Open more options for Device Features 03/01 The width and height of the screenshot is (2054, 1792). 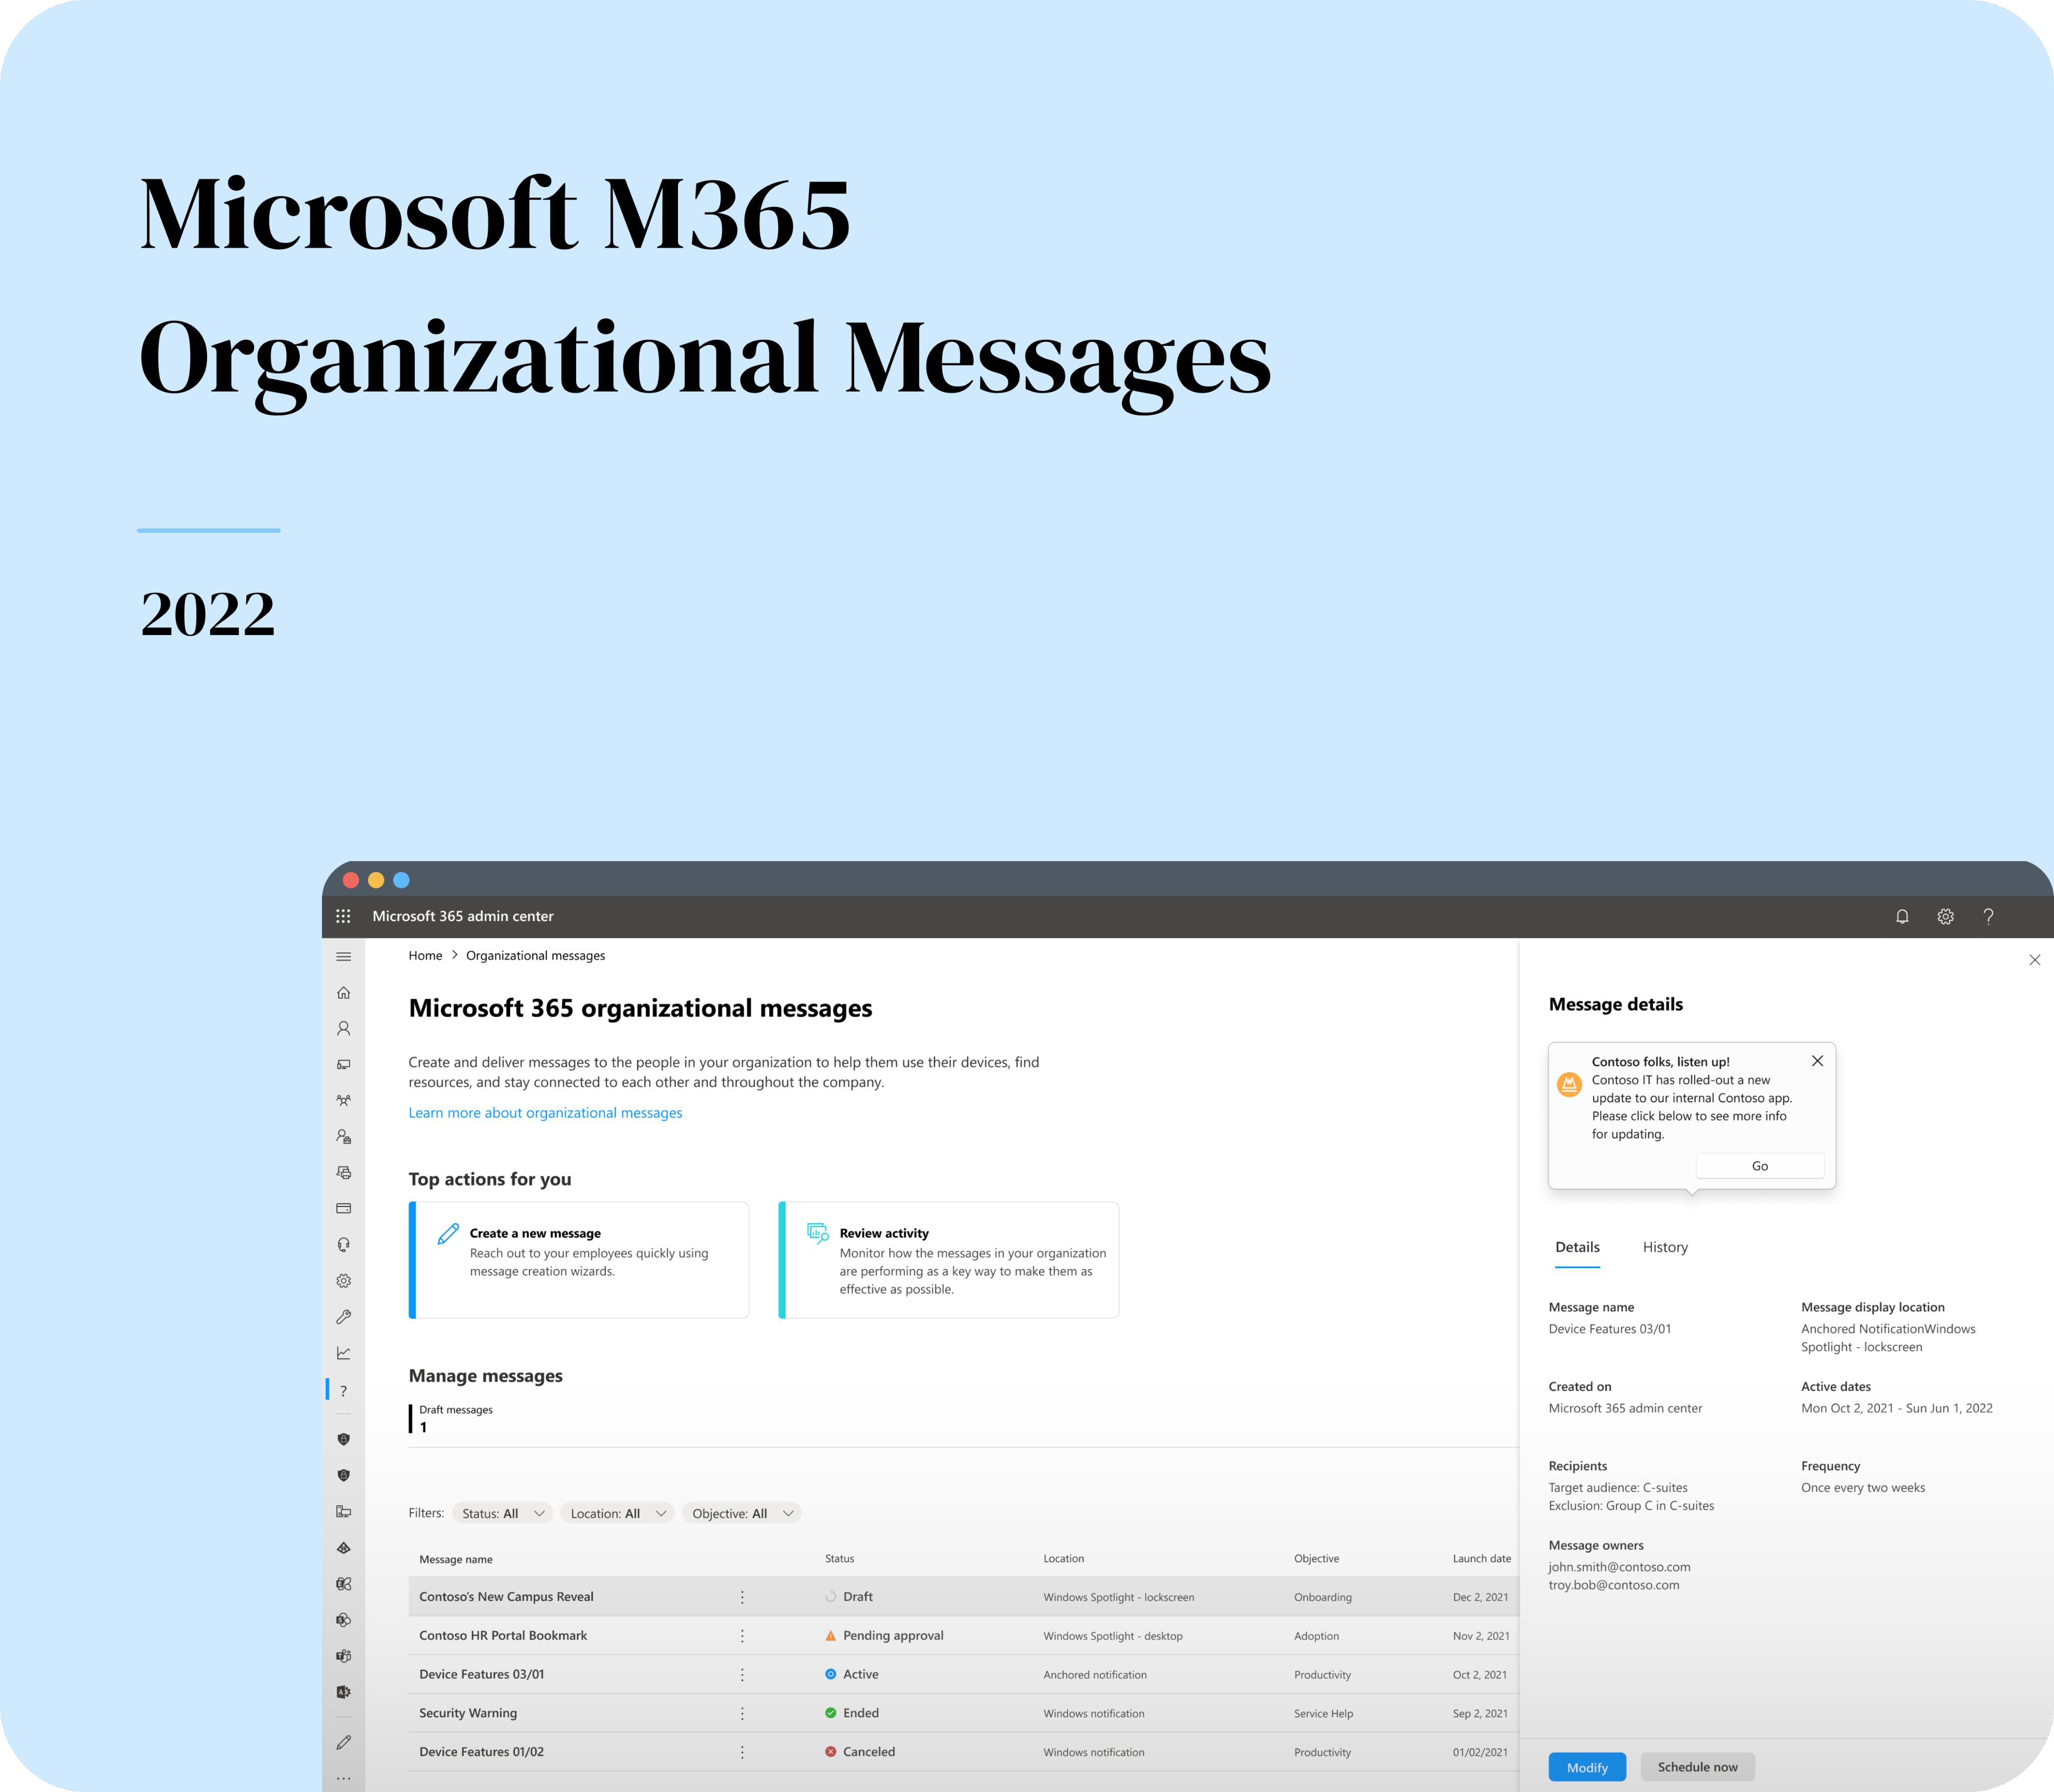tap(742, 1675)
